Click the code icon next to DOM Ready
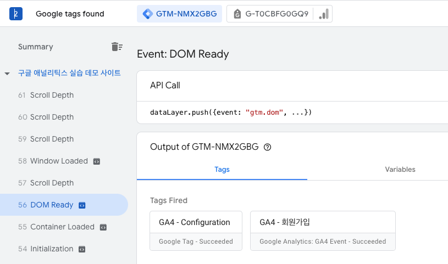The image size is (448, 264). tap(82, 205)
